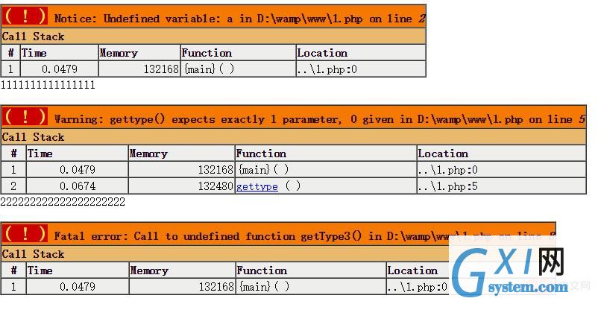Click the ..\1.php:5 location cell
The width and height of the screenshot is (598, 310).
pos(501,186)
